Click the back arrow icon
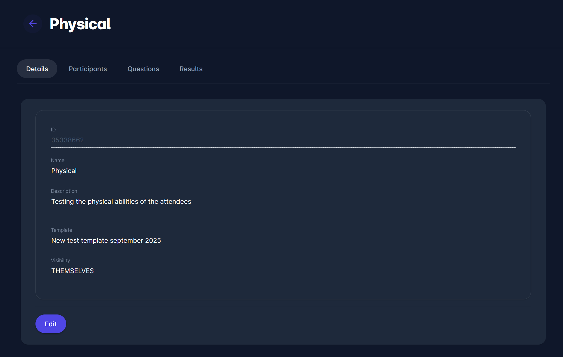This screenshot has width=563, height=357. [x=33, y=24]
